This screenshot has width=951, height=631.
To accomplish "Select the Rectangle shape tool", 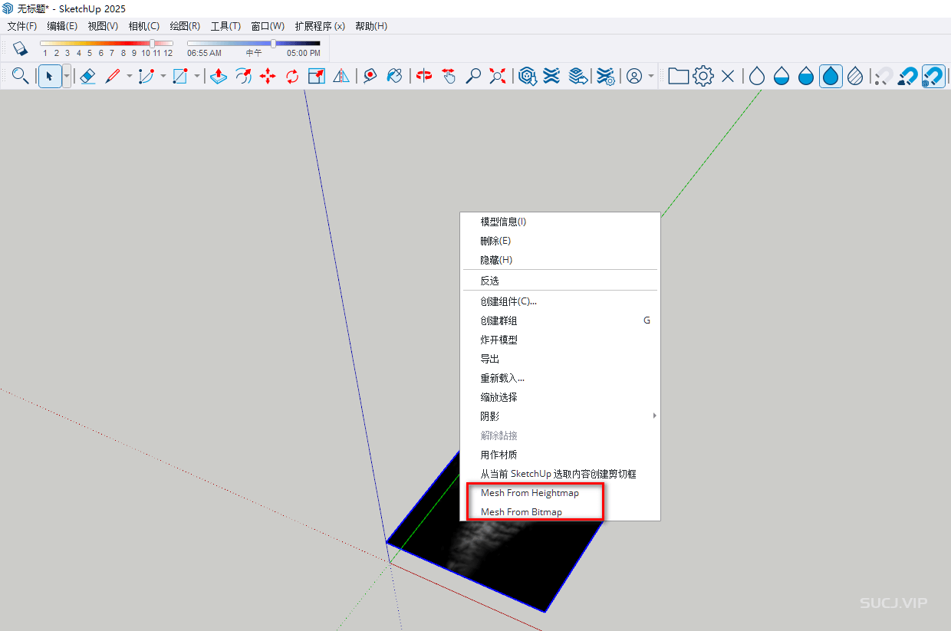I will point(180,76).
